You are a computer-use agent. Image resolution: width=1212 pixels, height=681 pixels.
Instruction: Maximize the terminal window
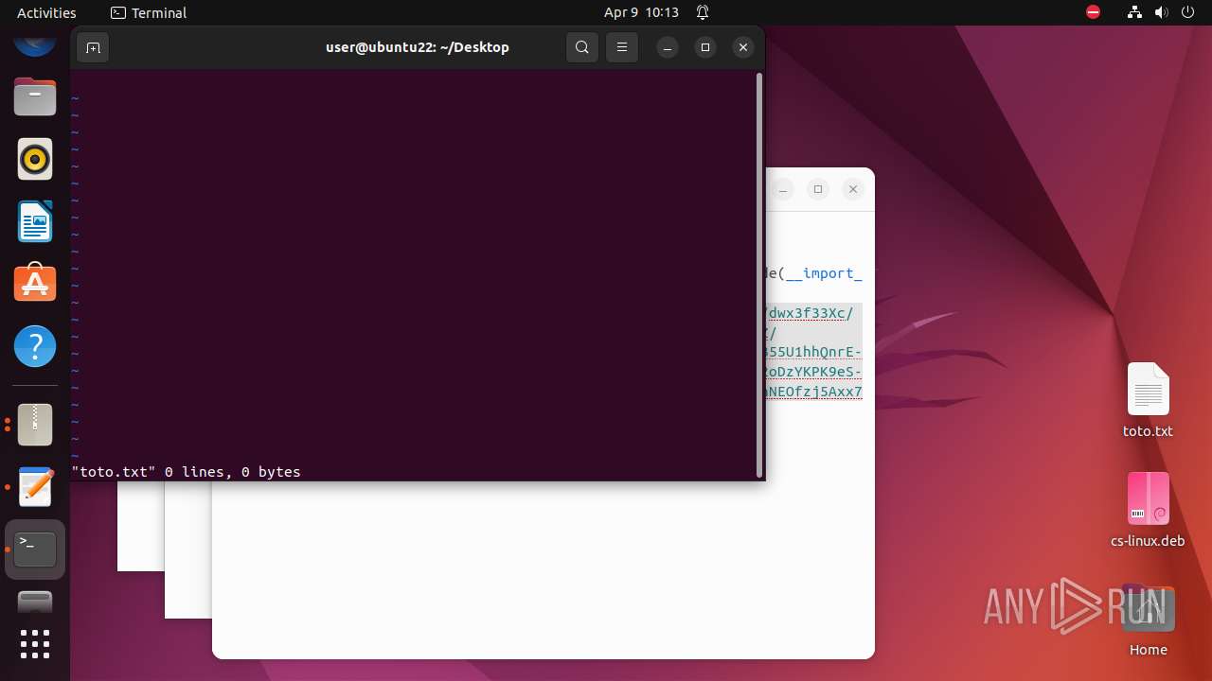coord(705,47)
